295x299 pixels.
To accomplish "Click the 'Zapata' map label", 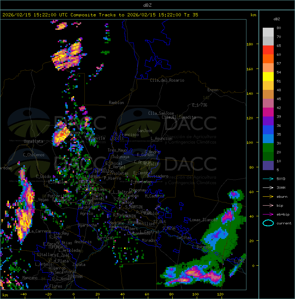I will (79, 265).
